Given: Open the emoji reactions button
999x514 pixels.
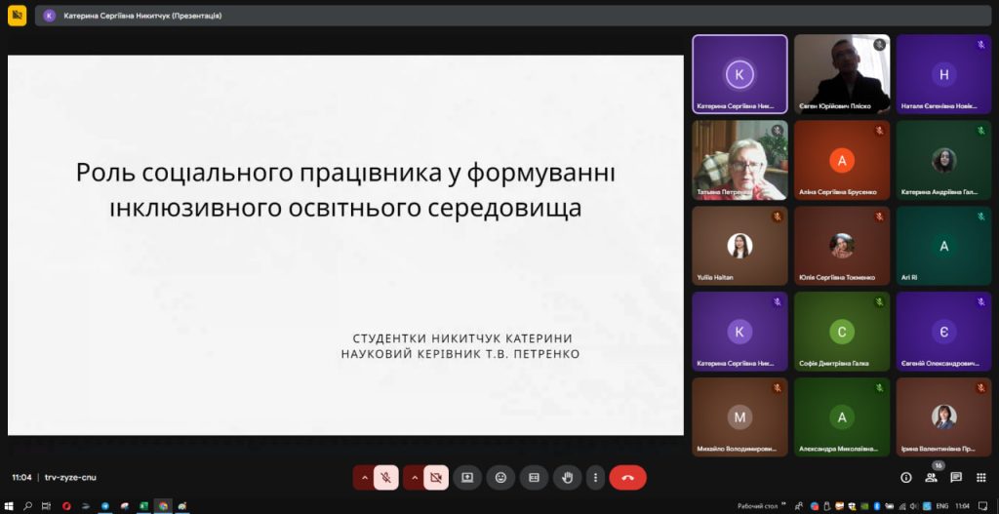Looking at the screenshot, I should pos(500,478).
